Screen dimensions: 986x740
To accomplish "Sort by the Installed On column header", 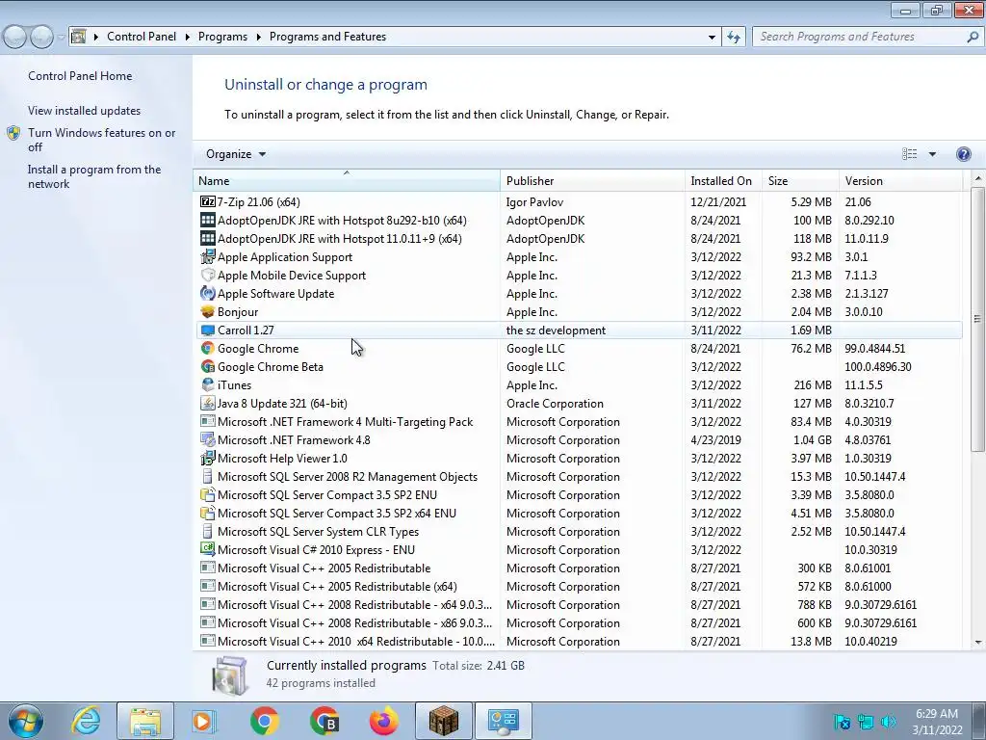I will click(x=723, y=180).
